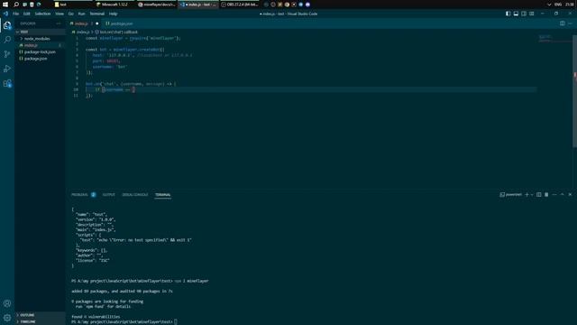Open the Help menu

(114, 14)
